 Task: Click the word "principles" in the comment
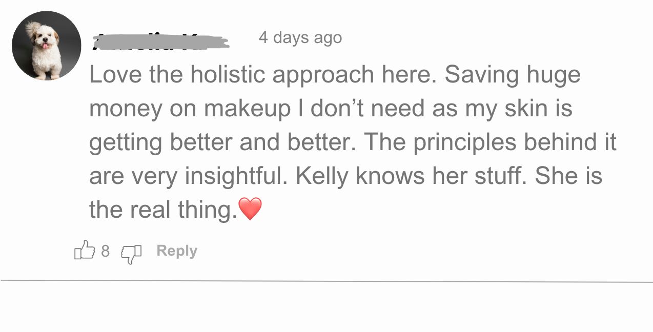(465, 142)
